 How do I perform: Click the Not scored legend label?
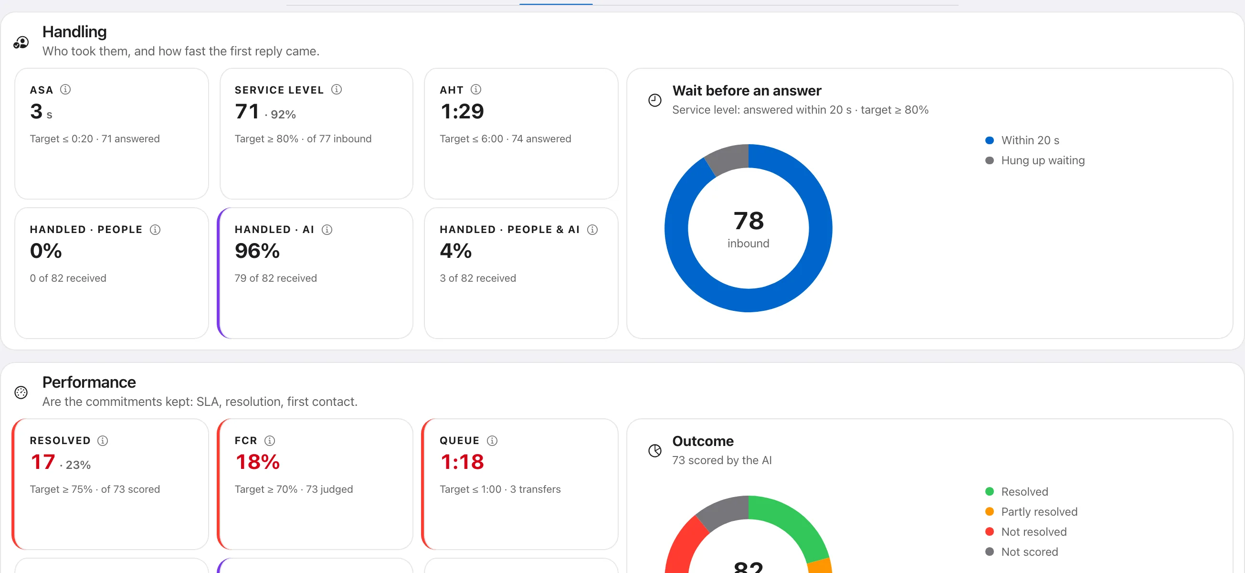coord(1029,551)
